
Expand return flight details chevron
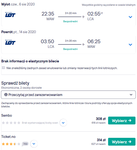point(130,45)
